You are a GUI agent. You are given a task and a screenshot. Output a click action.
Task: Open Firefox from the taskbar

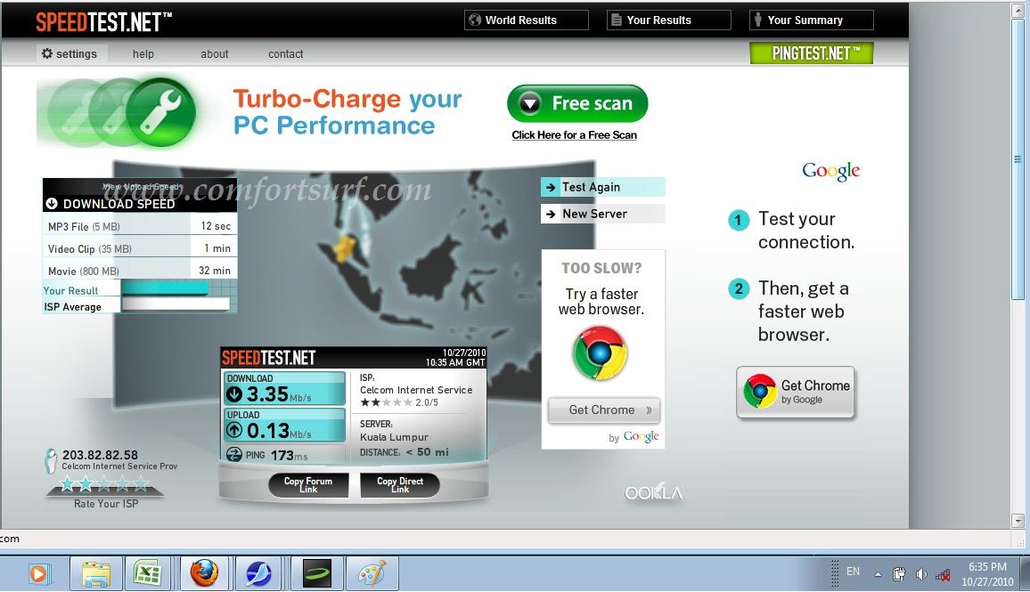204,573
